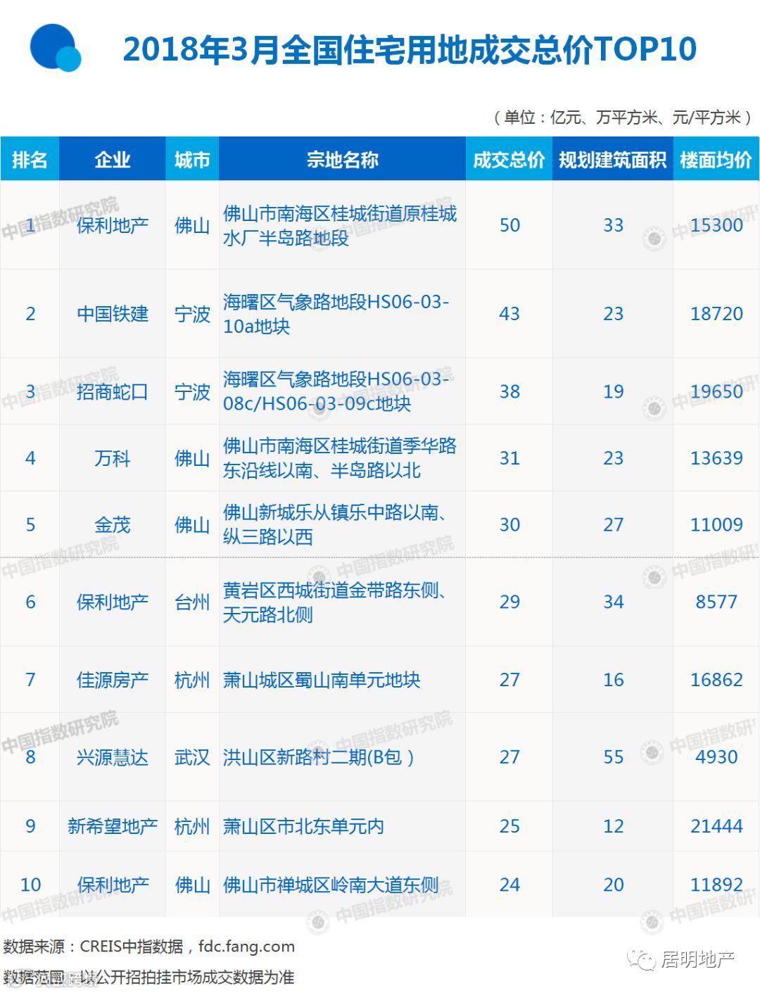This screenshot has height=993, width=760.
Task: Click floor price 11009
Action: pos(716,525)
